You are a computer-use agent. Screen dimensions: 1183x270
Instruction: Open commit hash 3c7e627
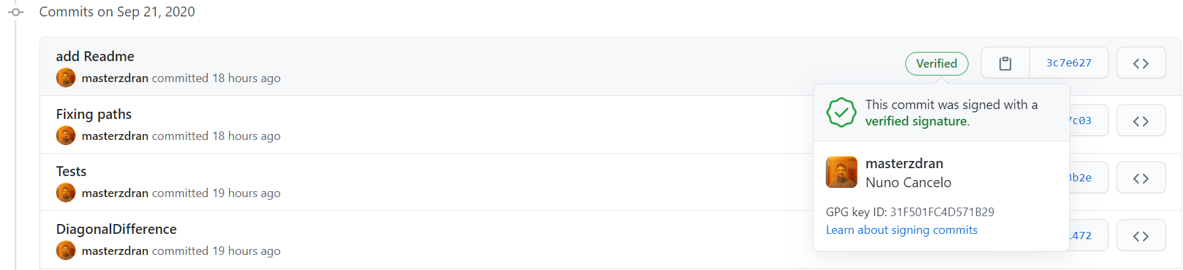[1069, 63]
